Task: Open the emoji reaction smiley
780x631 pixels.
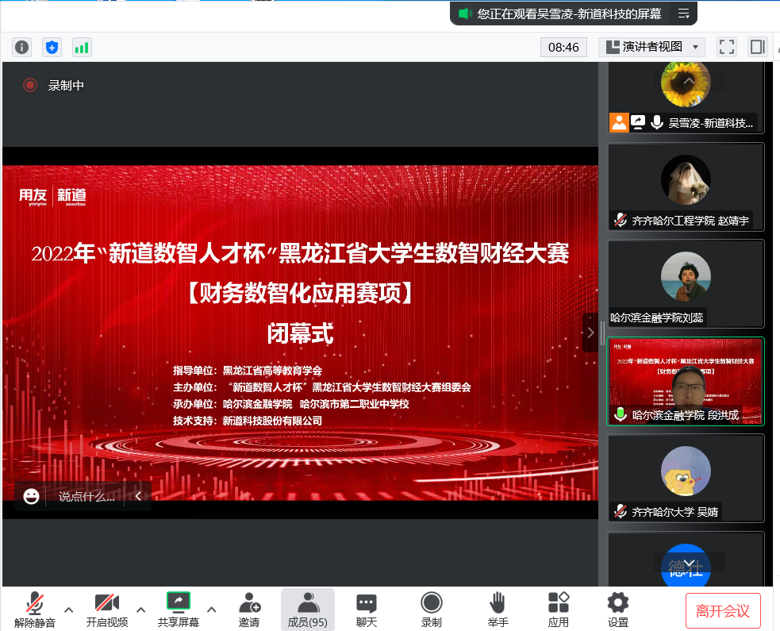Action: [32, 496]
